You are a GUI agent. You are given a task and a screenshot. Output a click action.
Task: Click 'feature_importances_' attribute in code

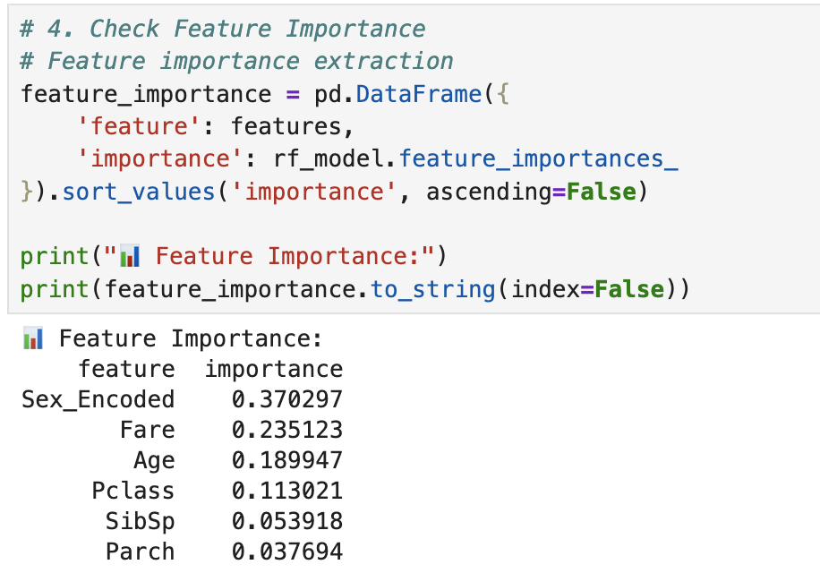[x=538, y=159]
